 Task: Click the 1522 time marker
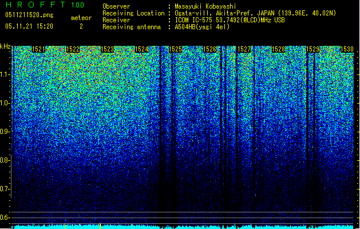click(73, 49)
